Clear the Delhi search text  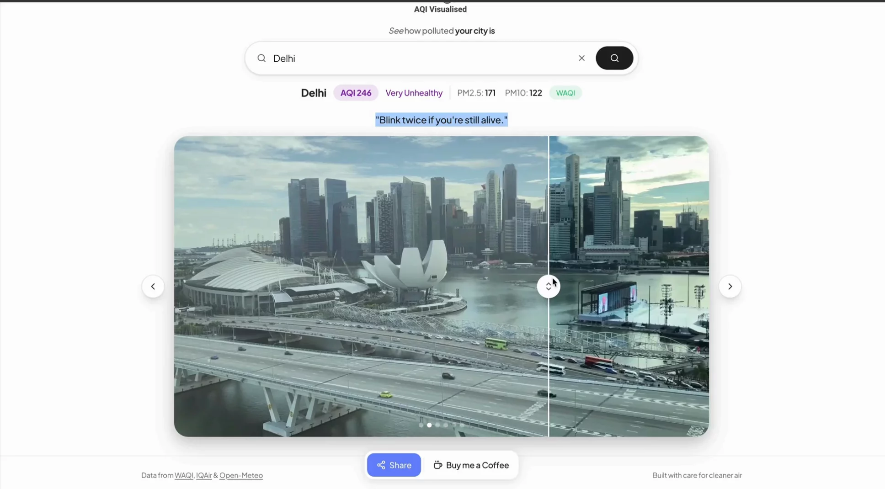pyautogui.click(x=581, y=58)
